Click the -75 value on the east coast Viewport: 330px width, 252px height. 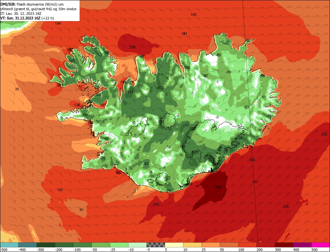click(269, 116)
